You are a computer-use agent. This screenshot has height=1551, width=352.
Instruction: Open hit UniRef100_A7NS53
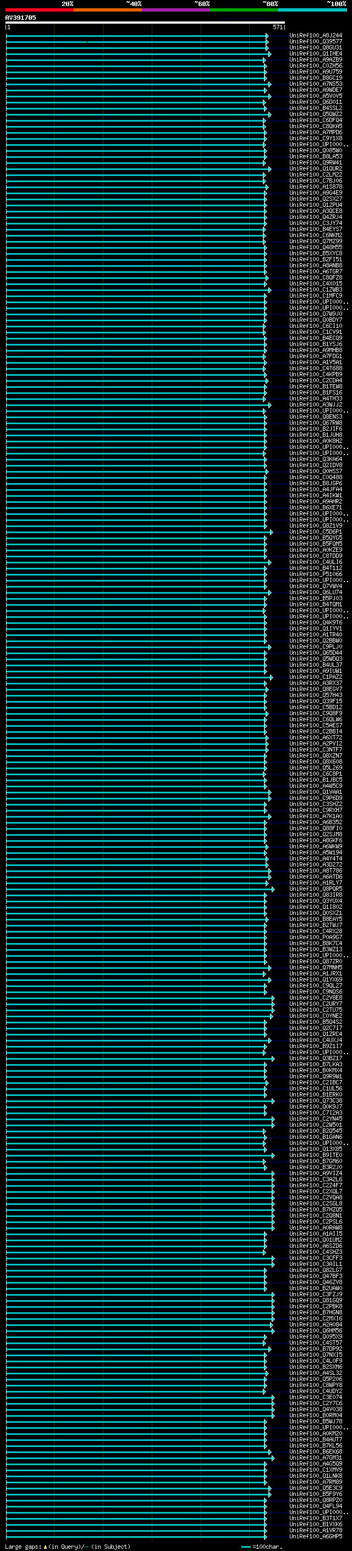[315, 84]
